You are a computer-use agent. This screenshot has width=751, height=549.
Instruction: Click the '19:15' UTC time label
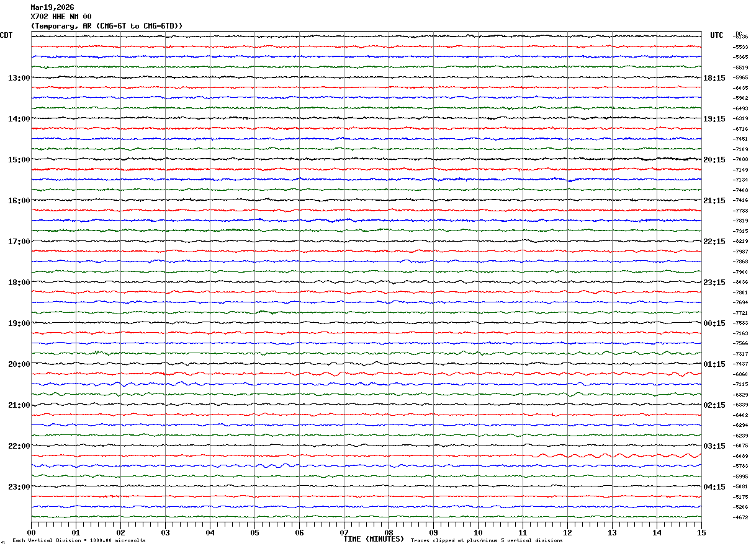pos(714,119)
